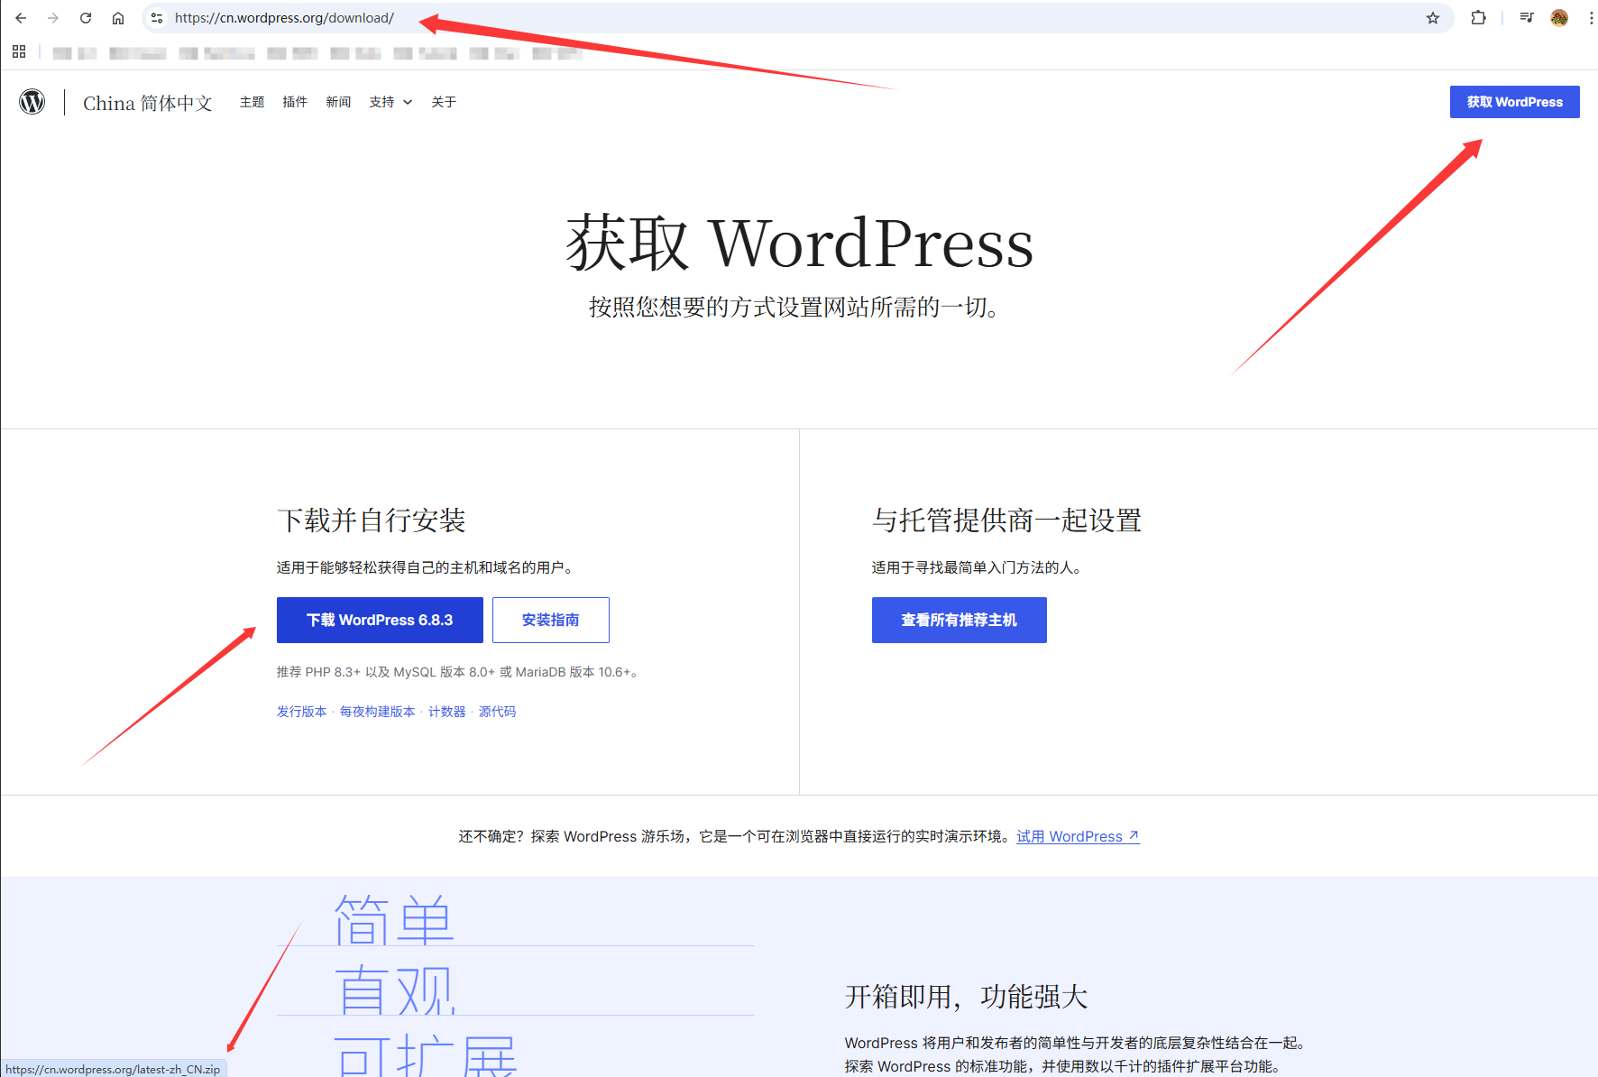Click the 下载 WordPress 6.8.3 button
The width and height of the screenshot is (1598, 1077).
(380, 620)
